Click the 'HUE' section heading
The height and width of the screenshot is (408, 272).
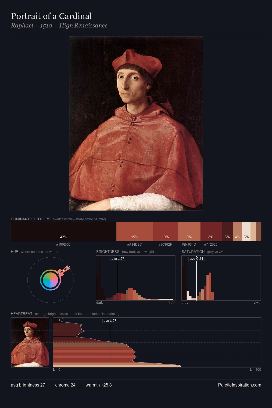click(x=14, y=252)
